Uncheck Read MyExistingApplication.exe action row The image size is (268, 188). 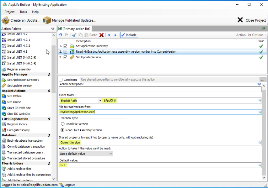click(66, 52)
